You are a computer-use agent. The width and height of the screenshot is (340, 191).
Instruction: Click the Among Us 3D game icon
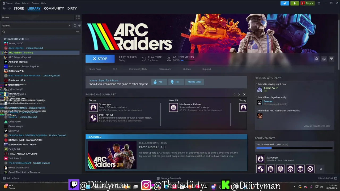(x=6, y=43)
